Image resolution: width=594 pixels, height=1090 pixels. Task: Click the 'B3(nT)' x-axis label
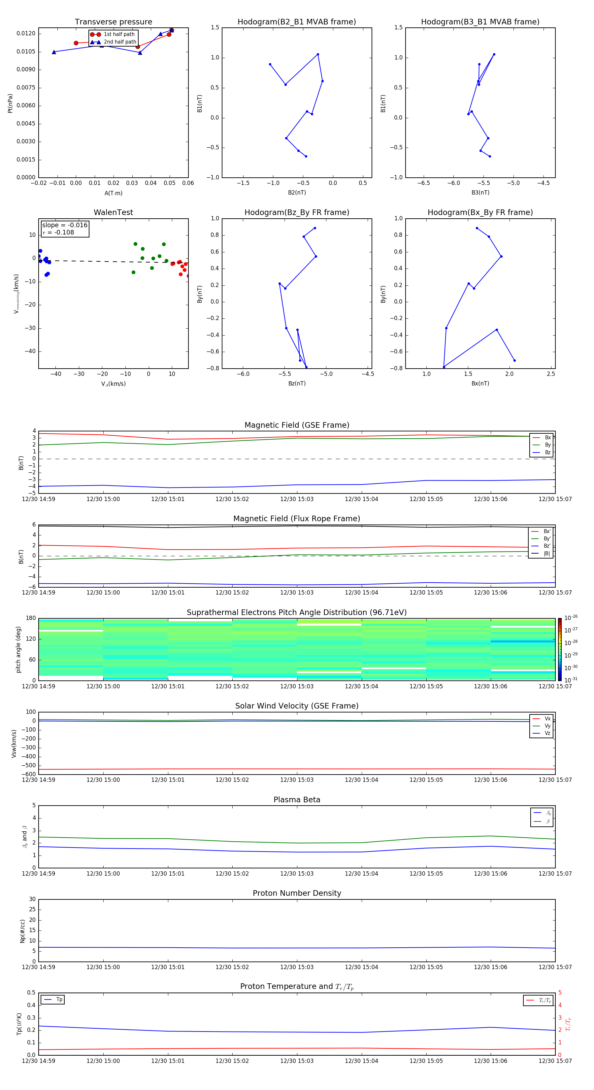coord(480,193)
